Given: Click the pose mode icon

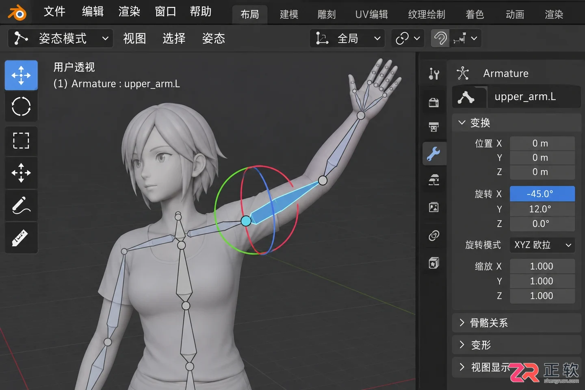Looking at the screenshot, I should tap(21, 38).
